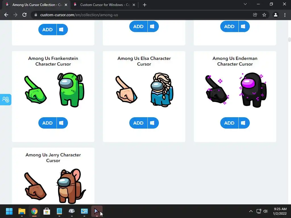Screen dimensions: 291x218
Task: Open Microsoft Store from taskbar
Action: 47,211
